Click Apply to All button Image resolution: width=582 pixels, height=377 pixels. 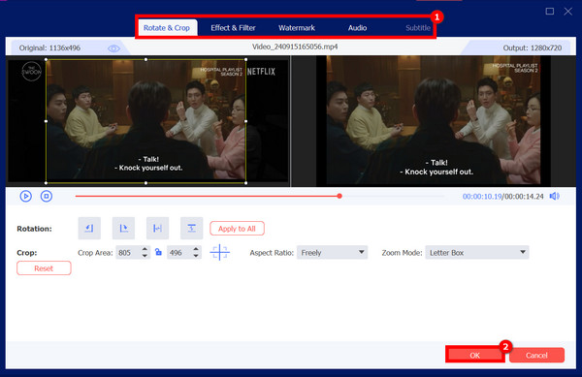pyautogui.click(x=237, y=229)
